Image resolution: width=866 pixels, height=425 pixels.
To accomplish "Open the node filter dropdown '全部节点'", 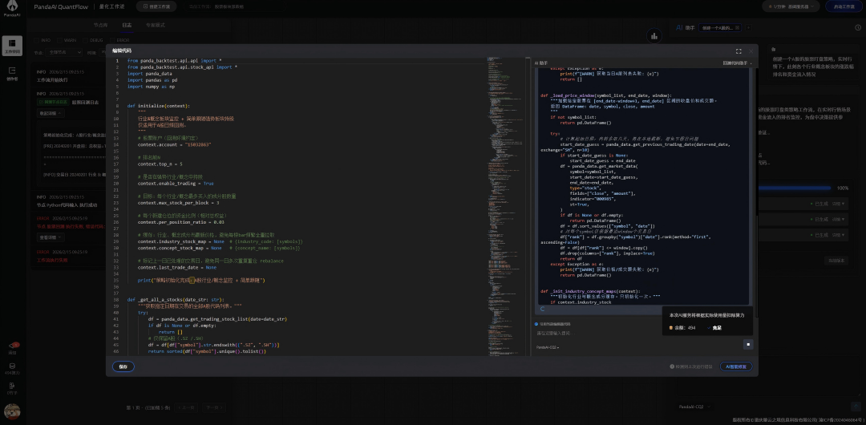I will (63, 52).
